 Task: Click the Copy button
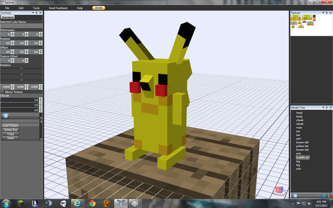pyautogui.click(x=10, y=134)
